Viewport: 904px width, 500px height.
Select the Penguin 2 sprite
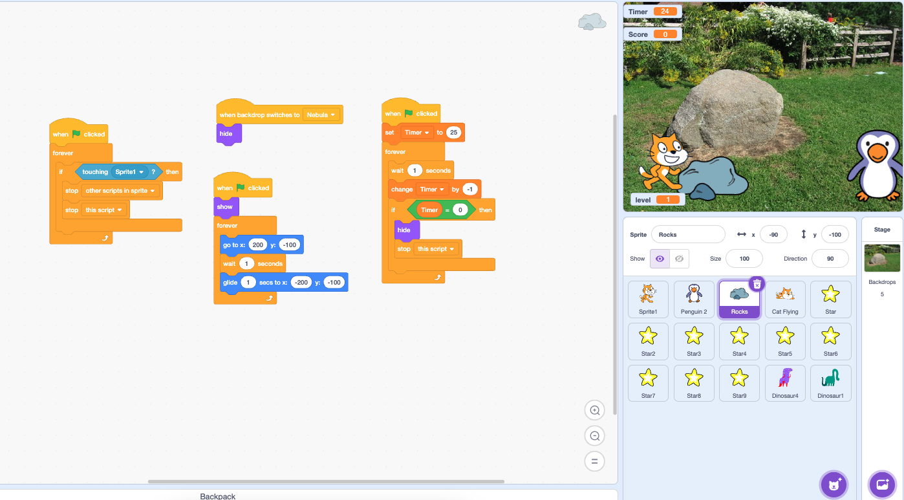(x=694, y=299)
